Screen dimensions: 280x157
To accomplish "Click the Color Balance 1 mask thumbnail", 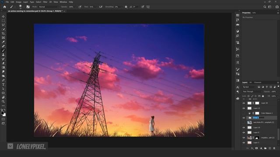I will point(257,113).
